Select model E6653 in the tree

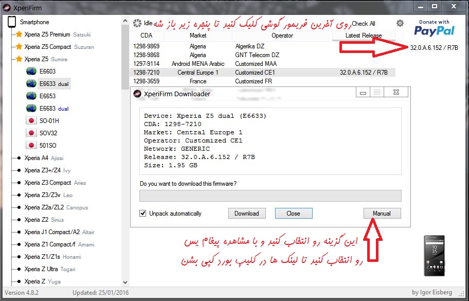coord(47,96)
